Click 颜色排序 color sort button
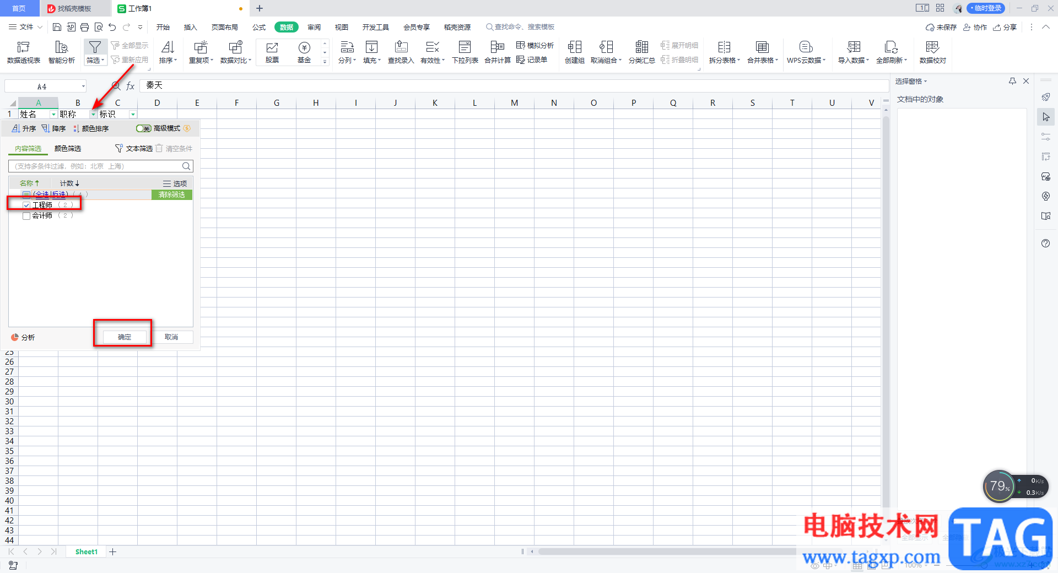 [x=91, y=128]
